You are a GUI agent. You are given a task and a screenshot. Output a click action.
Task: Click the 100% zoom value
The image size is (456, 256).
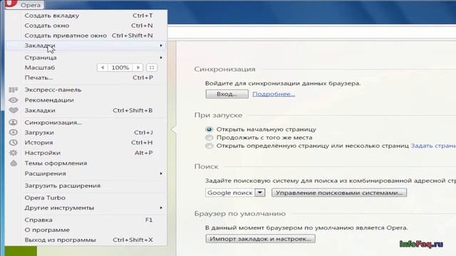coord(120,68)
